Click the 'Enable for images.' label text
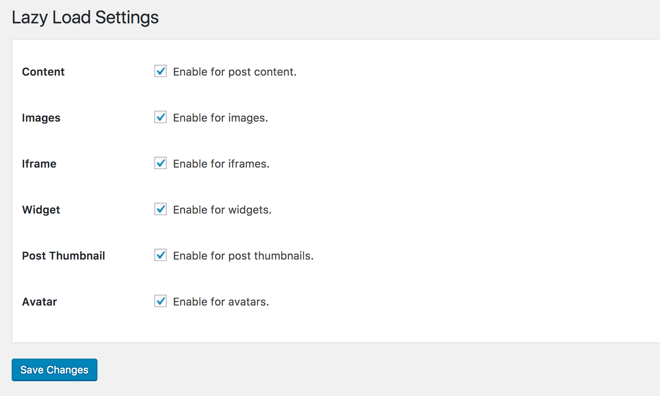This screenshot has width=660, height=396. [221, 118]
